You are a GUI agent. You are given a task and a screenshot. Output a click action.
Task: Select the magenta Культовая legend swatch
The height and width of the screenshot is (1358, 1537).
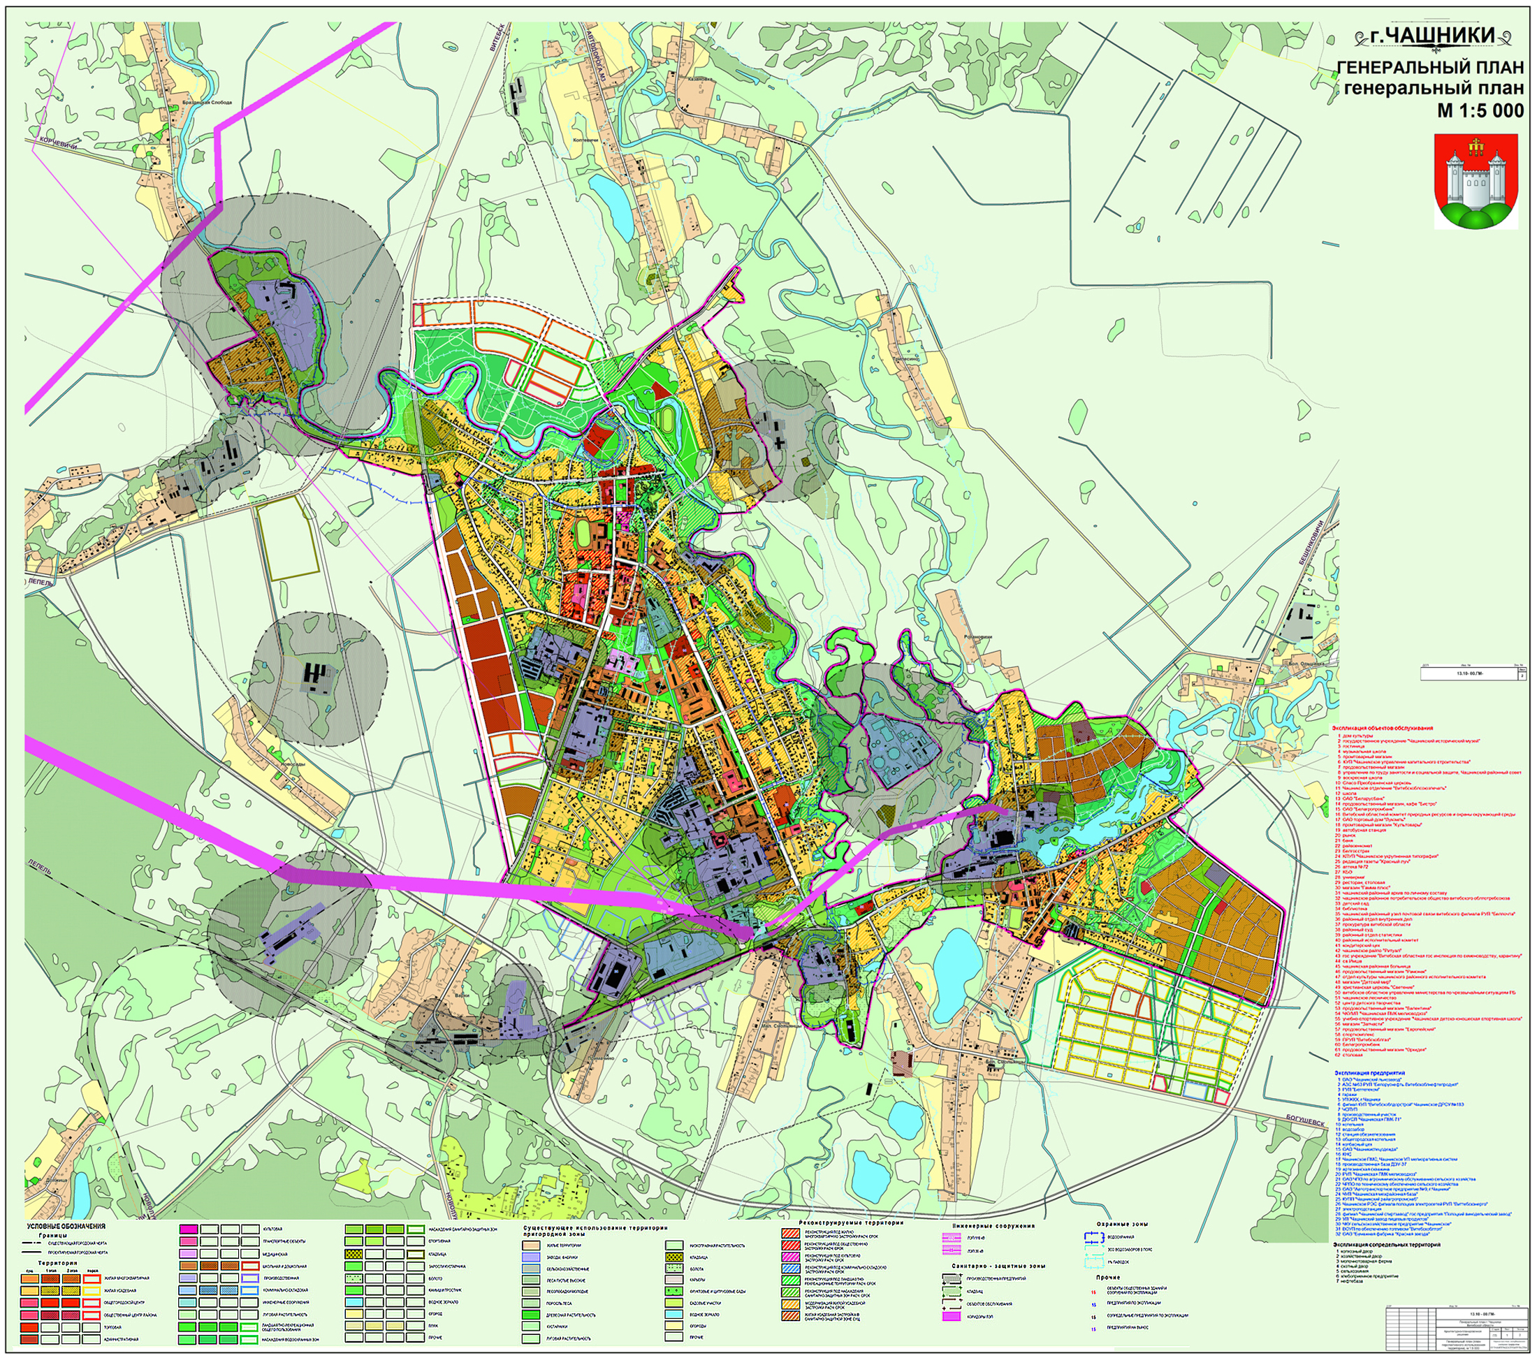[x=189, y=1229]
